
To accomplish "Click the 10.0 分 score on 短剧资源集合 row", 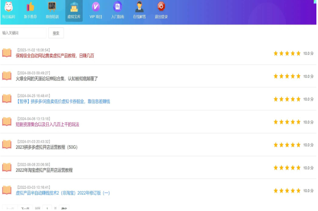I will (x=308, y=122).
